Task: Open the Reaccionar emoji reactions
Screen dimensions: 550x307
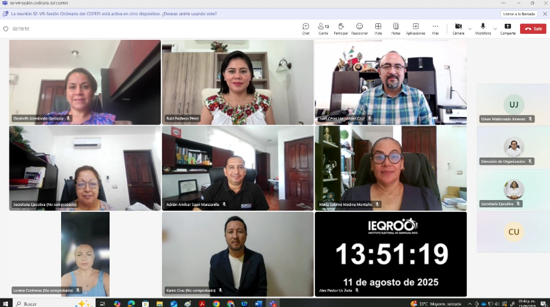Action: 359,28
